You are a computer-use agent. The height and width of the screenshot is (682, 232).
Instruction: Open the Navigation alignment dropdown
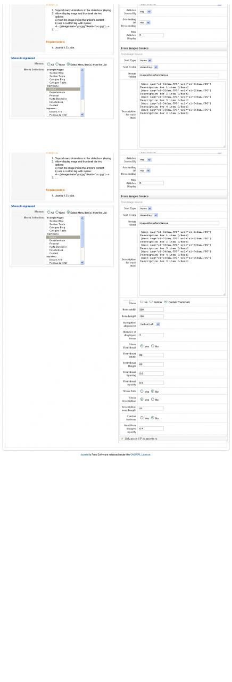pos(150,324)
